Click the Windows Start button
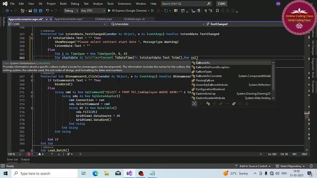This screenshot has width=317, height=178. pyautogui.click(x=5, y=174)
